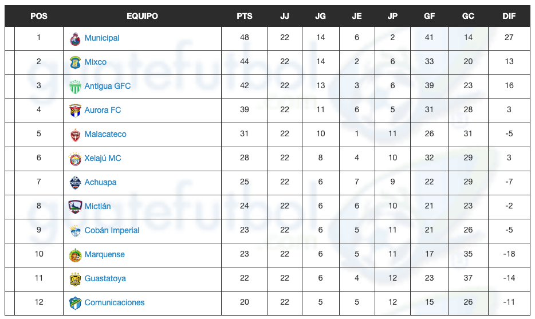Click the POS column header
The width and height of the screenshot is (535, 319).
tap(39, 16)
